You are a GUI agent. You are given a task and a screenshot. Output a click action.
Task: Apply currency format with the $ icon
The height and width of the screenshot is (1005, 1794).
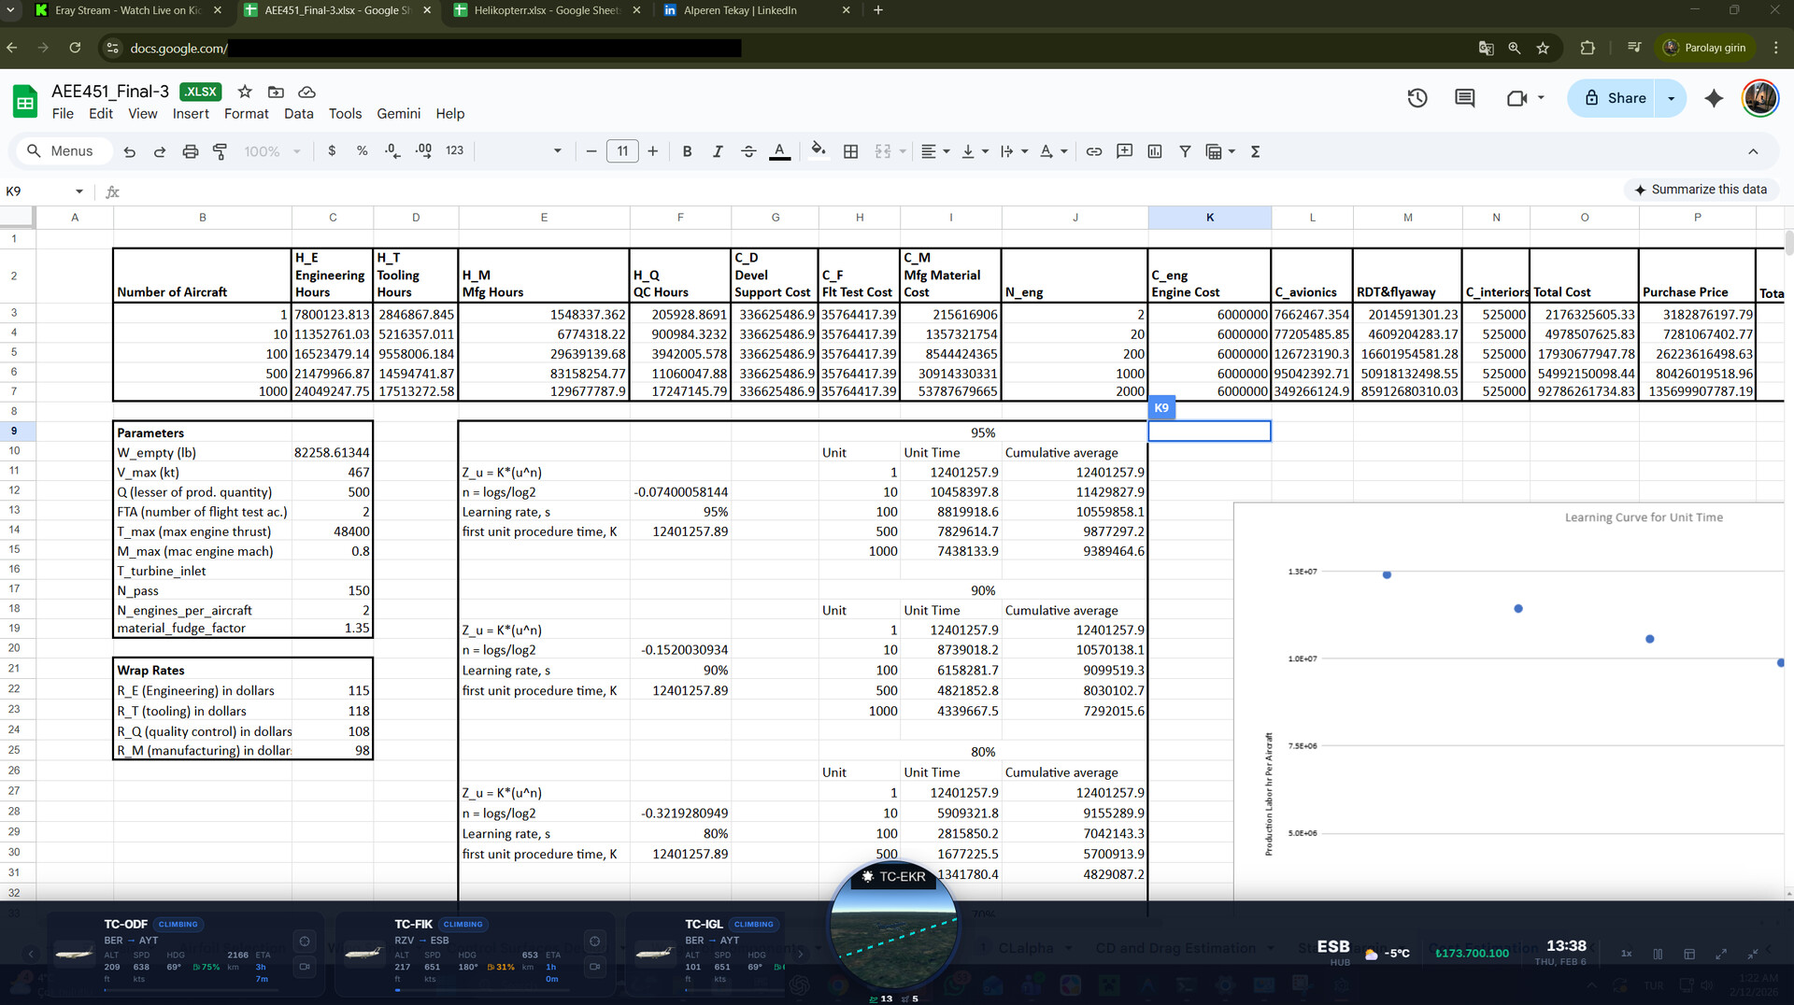[x=333, y=150]
